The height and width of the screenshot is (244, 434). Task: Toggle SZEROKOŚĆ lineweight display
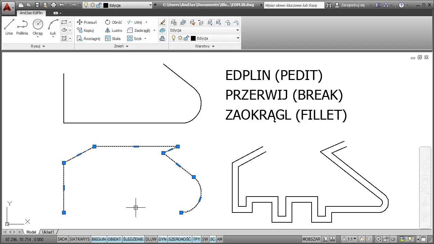click(x=180, y=239)
